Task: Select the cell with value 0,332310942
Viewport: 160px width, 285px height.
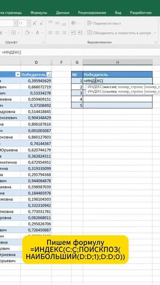Action: (x=36, y=205)
